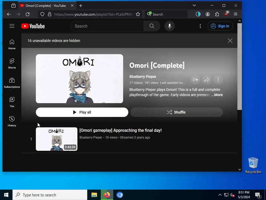The height and width of the screenshot is (200, 266).
Task: Open the taskbar clock showing 8:51 PM
Action: point(244,195)
